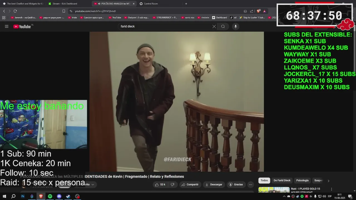Show hidden system tray icons chevron
Screen dimensions: 356x200
(284, 196)
